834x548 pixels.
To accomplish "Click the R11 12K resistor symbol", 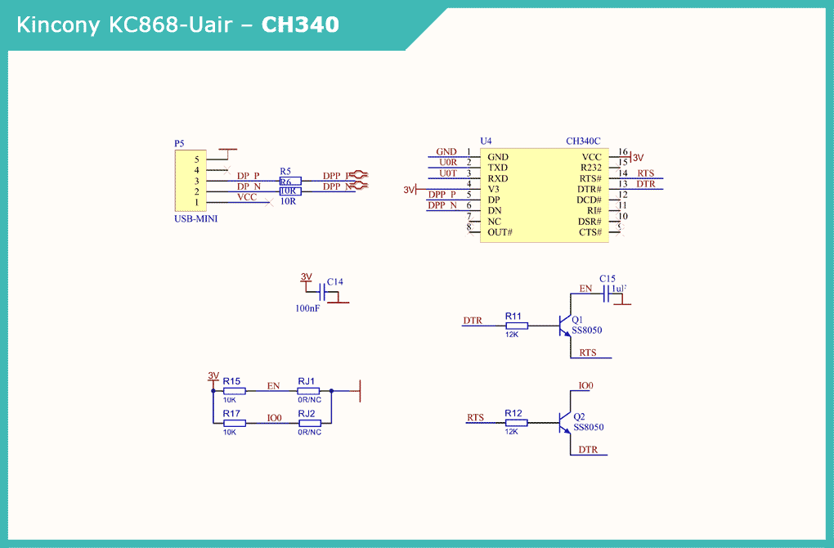I will (x=517, y=326).
